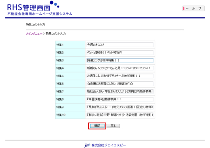Focus the 特集2 pet-friendly input field
This screenshot has width=210, height=148.
[120, 53]
